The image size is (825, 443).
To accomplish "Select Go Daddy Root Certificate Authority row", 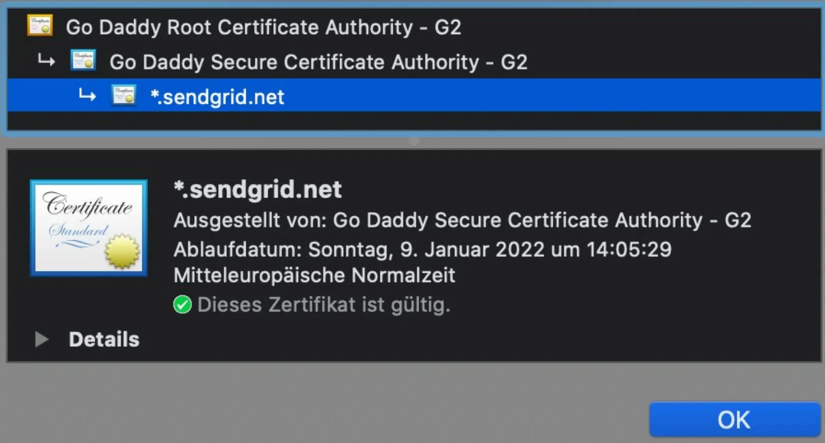I will click(263, 27).
